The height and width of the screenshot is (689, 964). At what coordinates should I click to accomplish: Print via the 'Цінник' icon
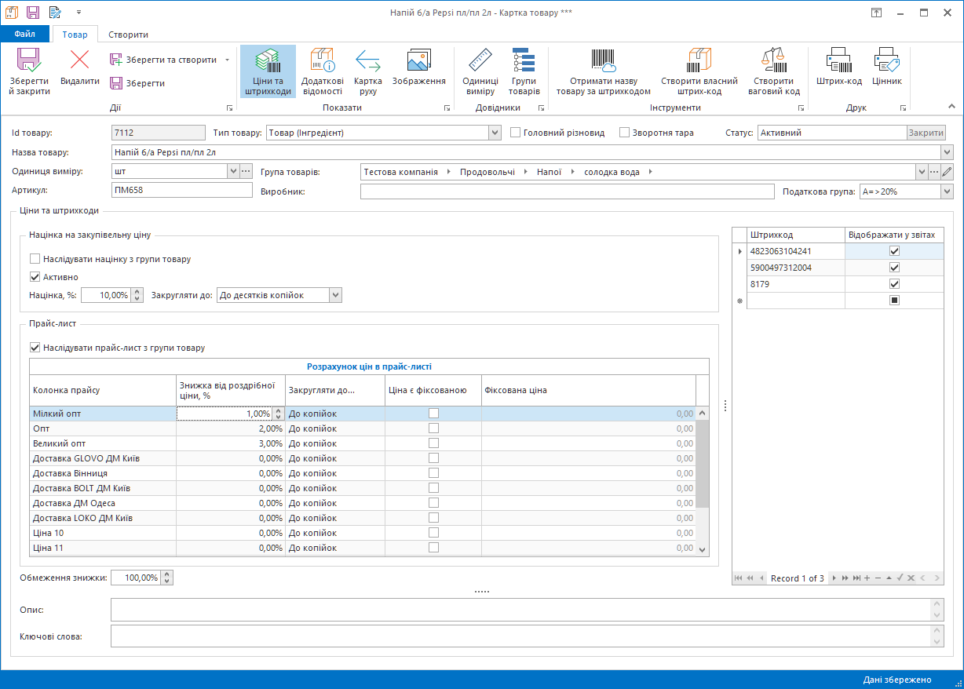click(886, 69)
